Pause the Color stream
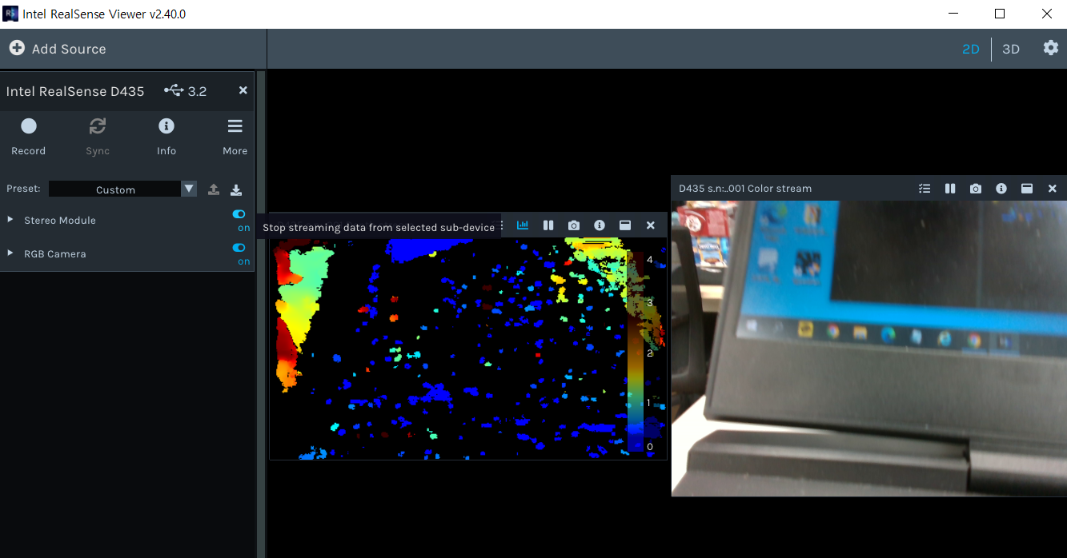The image size is (1067, 558). [950, 189]
